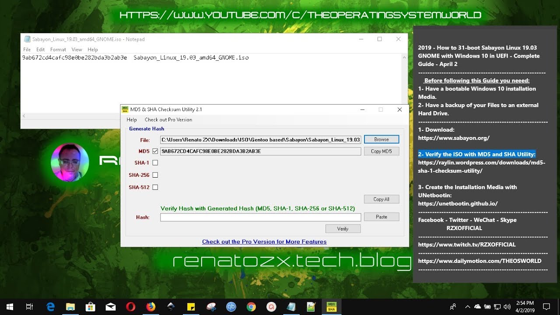This screenshot has height=315, width=560.
Task: Click the MD5 hash result field
Action: [261, 151]
